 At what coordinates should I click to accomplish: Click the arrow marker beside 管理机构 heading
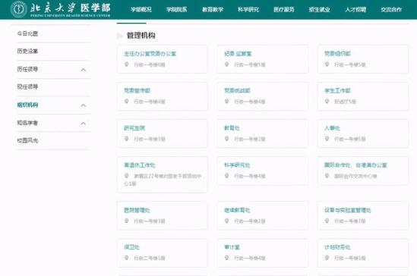click(x=120, y=36)
